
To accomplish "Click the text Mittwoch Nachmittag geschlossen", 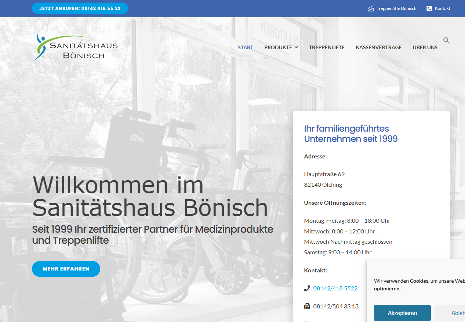I will pyautogui.click(x=348, y=241).
